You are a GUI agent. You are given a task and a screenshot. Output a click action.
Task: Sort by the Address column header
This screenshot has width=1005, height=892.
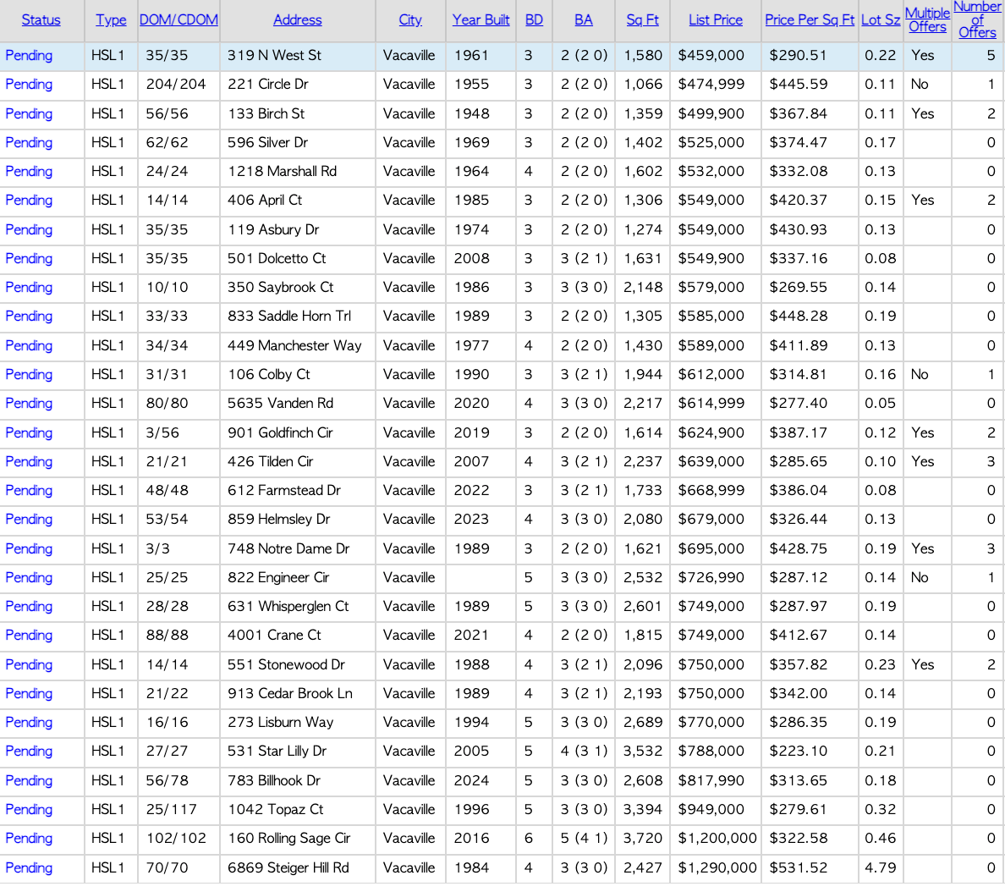(298, 19)
